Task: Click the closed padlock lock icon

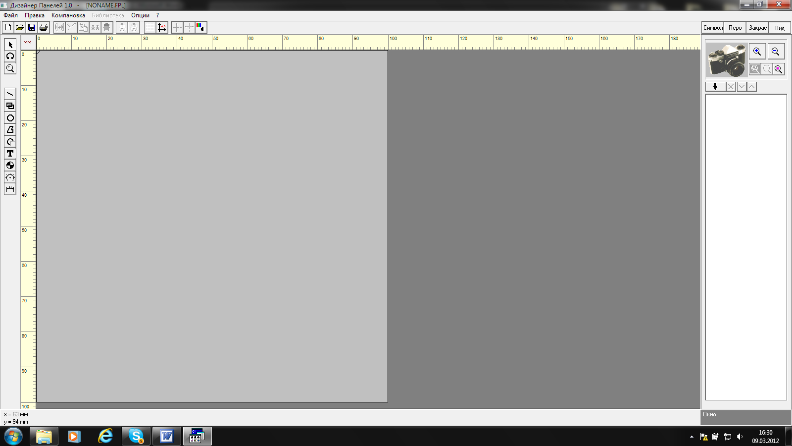Action: point(122,27)
